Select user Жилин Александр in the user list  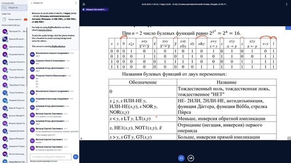(x=14, y=154)
